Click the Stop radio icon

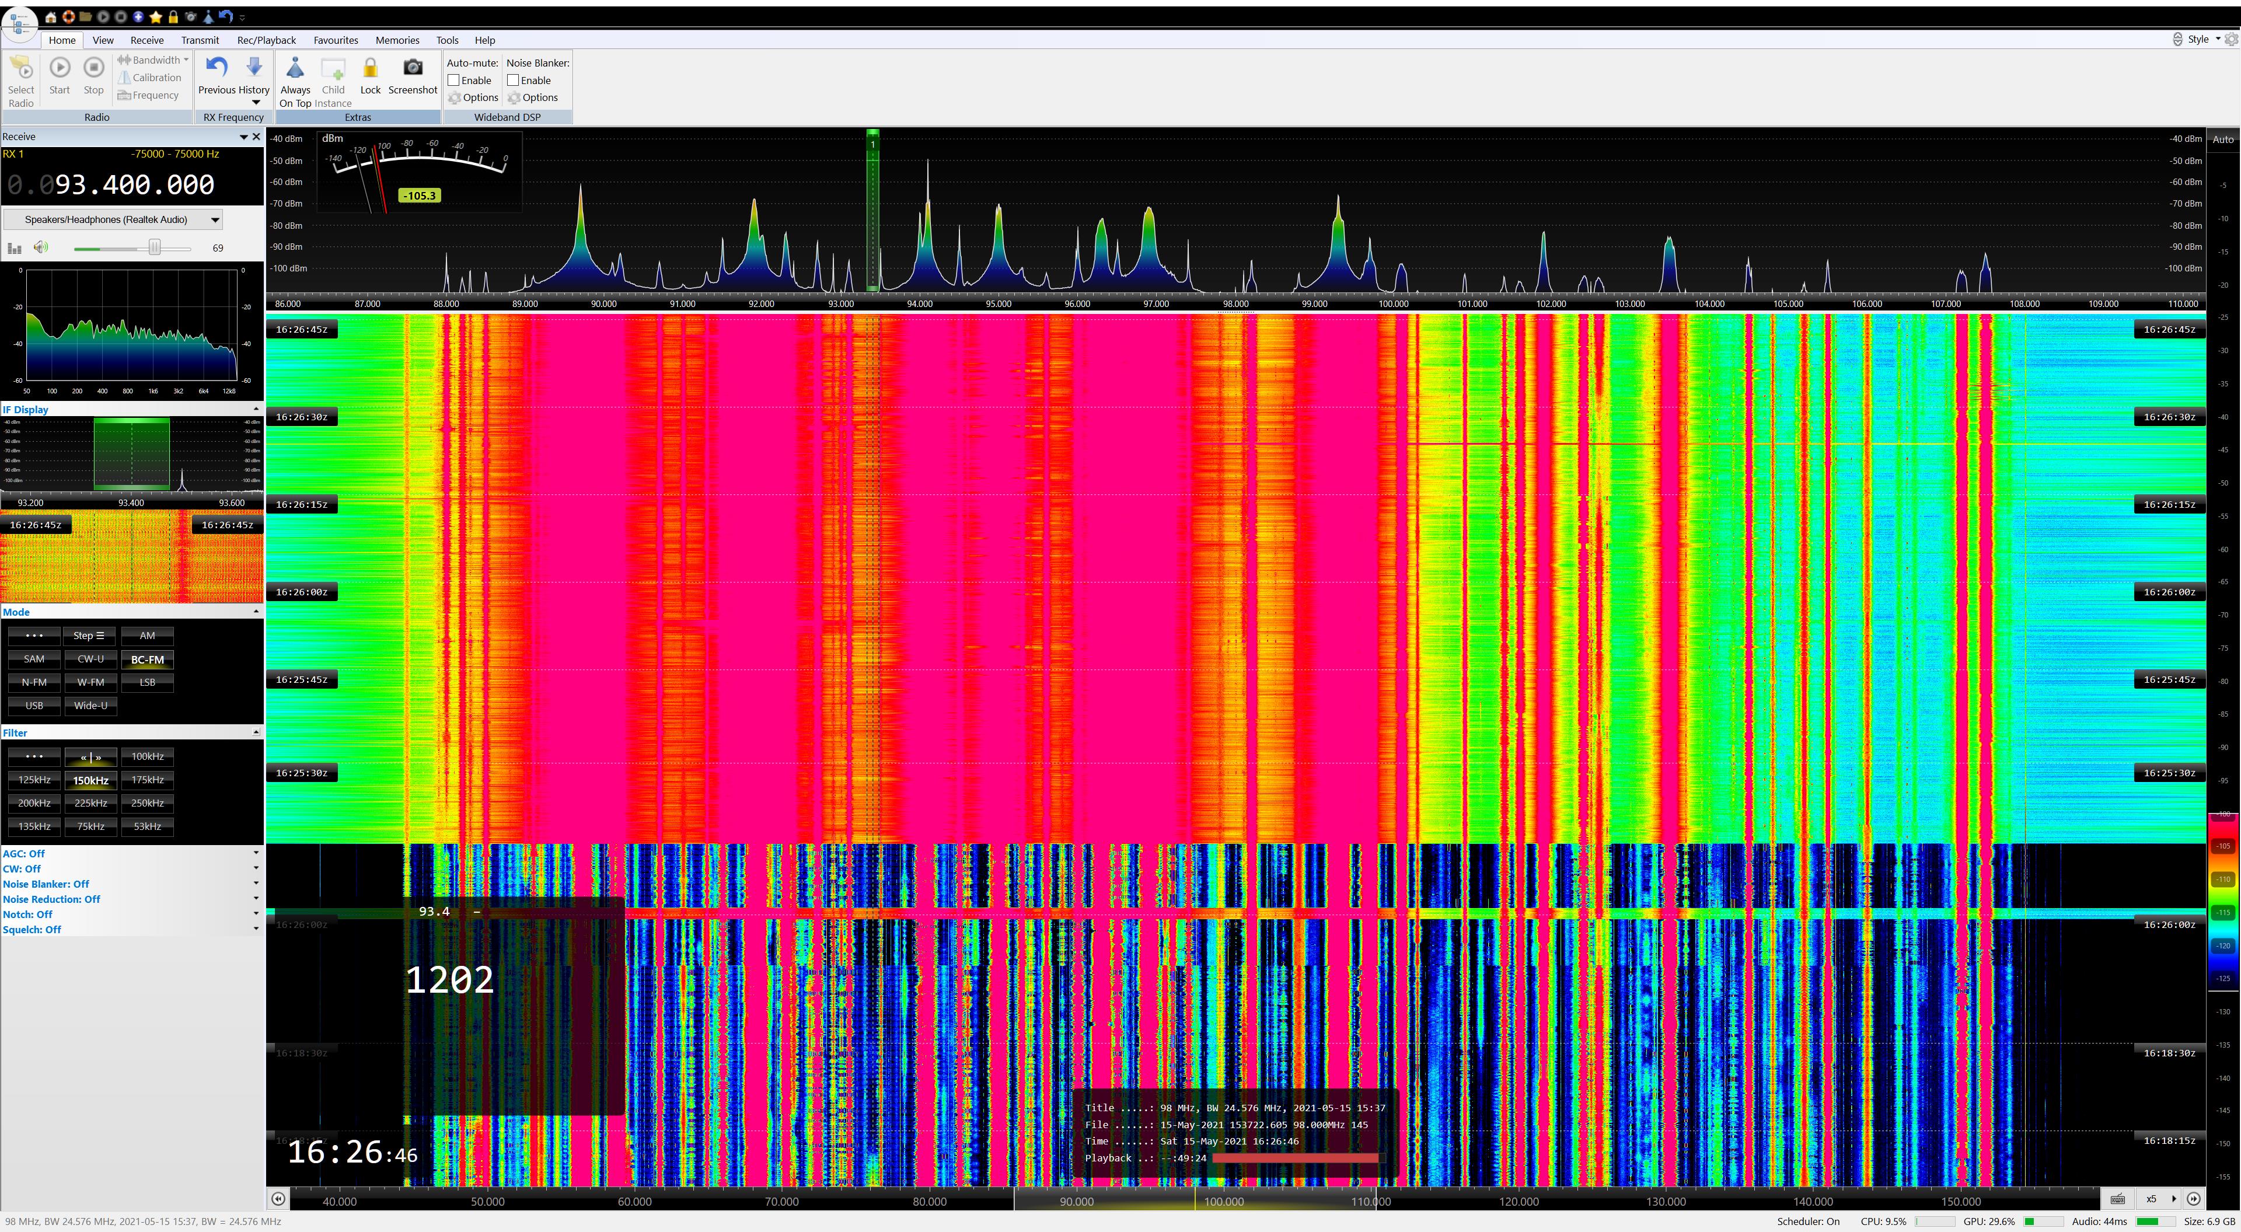pyautogui.click(x=93, y=68)
